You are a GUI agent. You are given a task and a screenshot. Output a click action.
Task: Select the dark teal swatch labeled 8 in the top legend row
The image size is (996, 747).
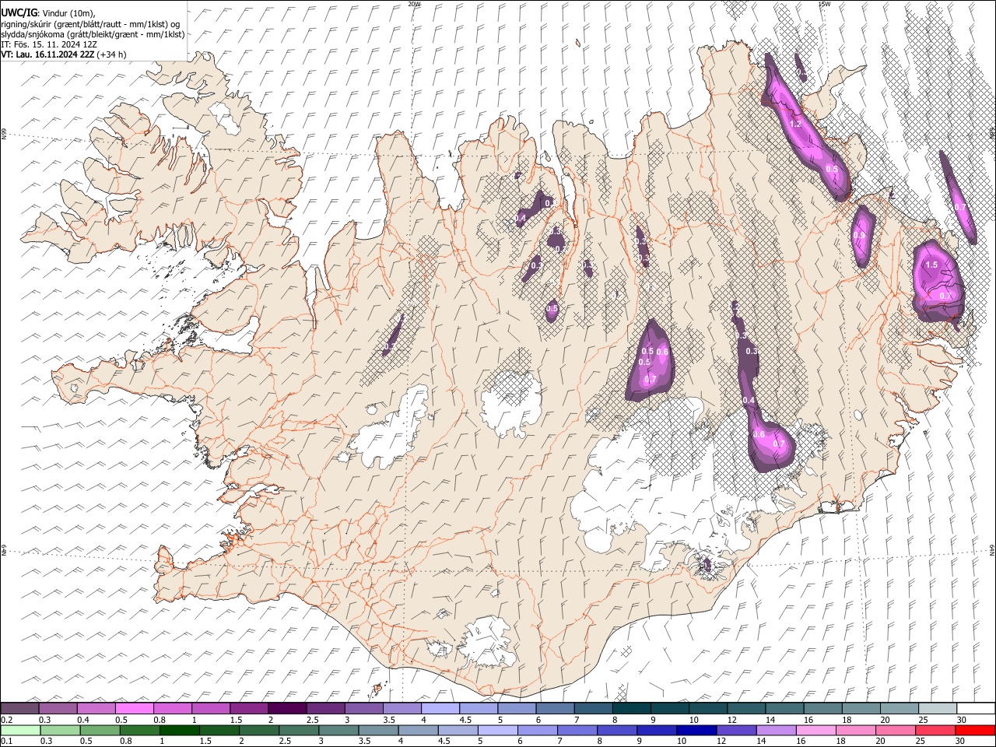coord(631,708)
